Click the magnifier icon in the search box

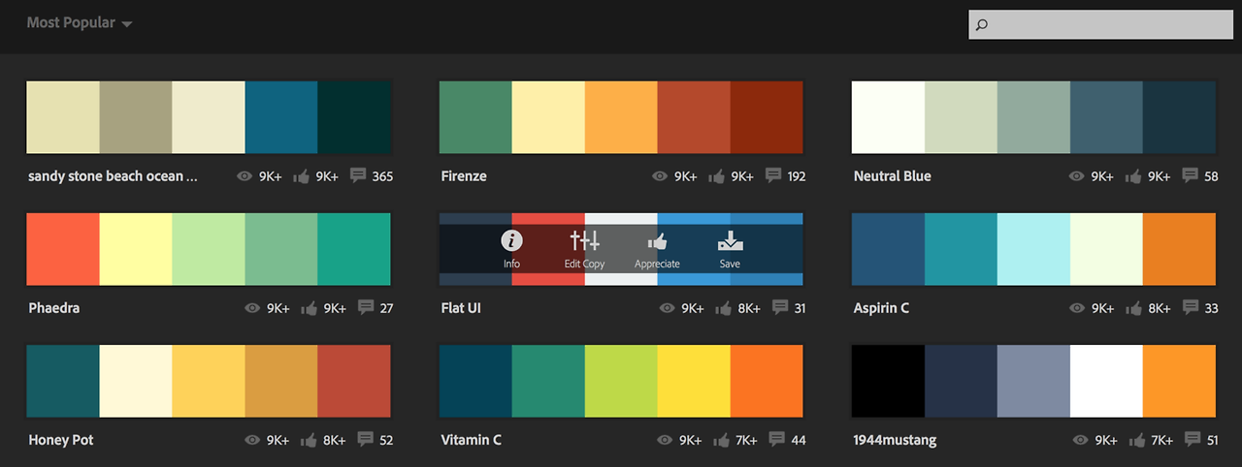pyautogui.click(x=982, y=25)
